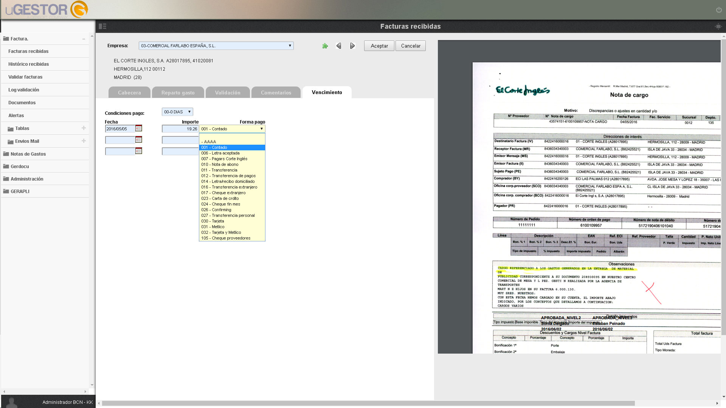726x408 pixels.
Task: Choose 010 - Nota de abono option
Action: pos(232,164)
